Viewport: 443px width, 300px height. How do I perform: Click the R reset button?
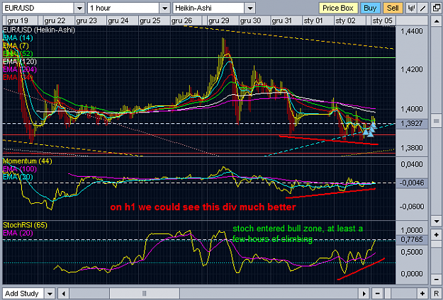click(x=436, y=293)
